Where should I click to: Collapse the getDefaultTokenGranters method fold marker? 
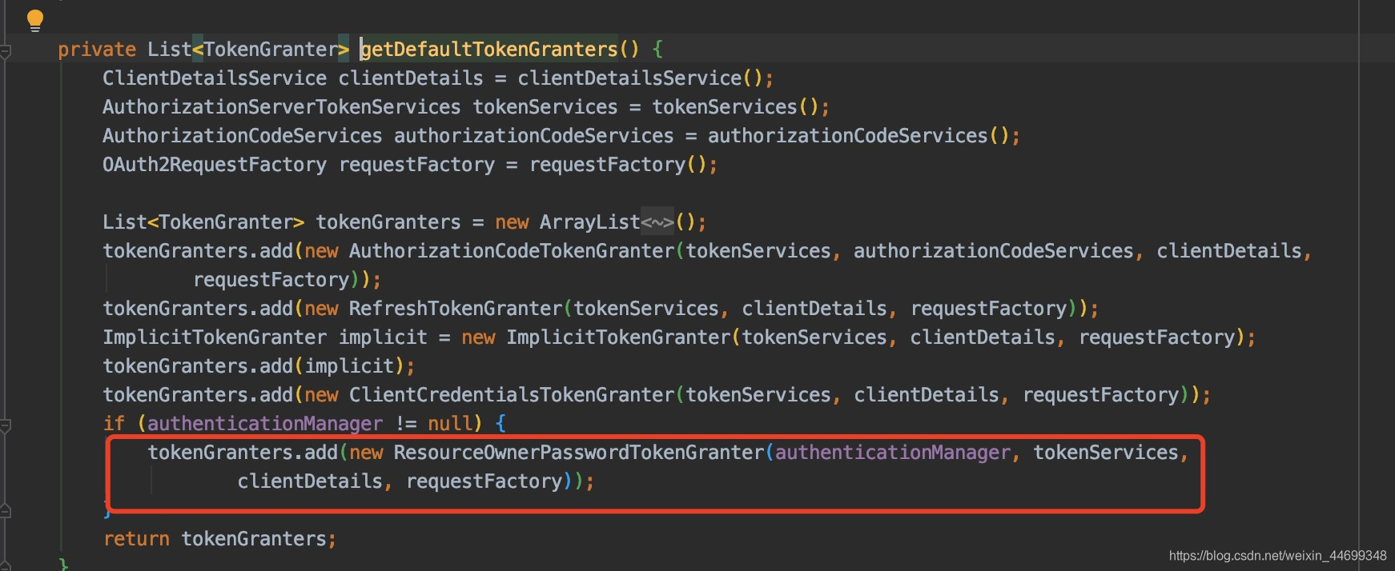5,52
